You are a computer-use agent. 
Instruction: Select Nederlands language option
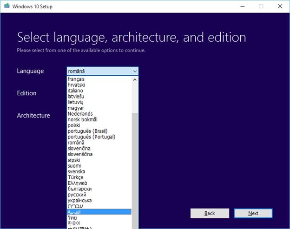(x=99, y=114)
